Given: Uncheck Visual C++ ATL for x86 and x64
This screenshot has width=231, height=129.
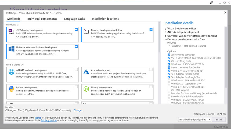Looking at the screenshot, I should click(169, 71).
